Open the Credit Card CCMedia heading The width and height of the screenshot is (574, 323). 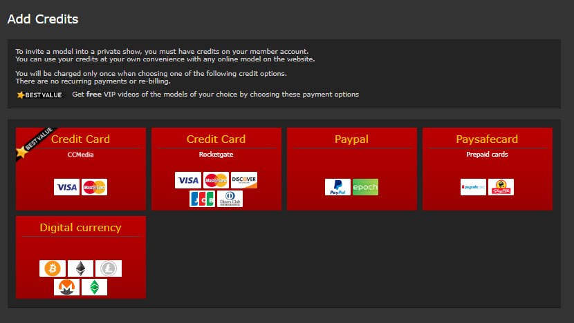coord(80,139)
